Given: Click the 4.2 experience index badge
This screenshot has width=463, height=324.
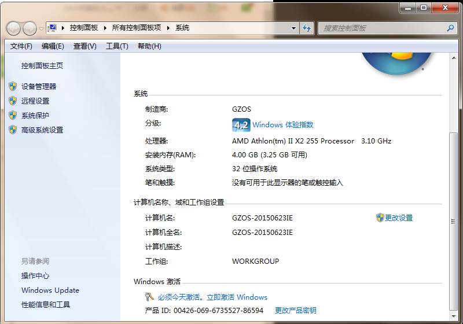Looking at the screenshot, I should click(241, 125).
